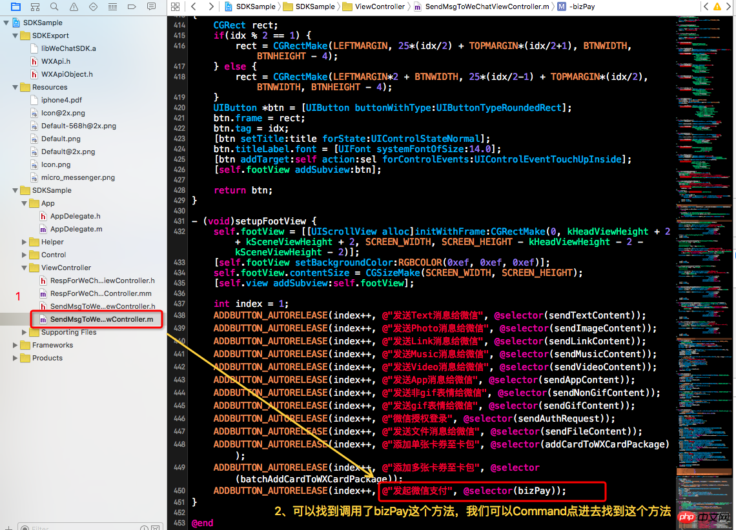Viewport: 736px width, 530px height.
Task: Collapse the ViewController group
Action: (x=24, y=268)
